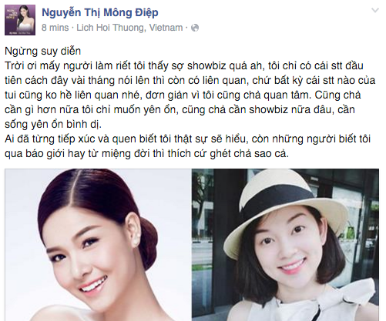Viewport: 386px width, 321px height.
Task: Open the left photo of the woman with hair bun
Action: 98,245
